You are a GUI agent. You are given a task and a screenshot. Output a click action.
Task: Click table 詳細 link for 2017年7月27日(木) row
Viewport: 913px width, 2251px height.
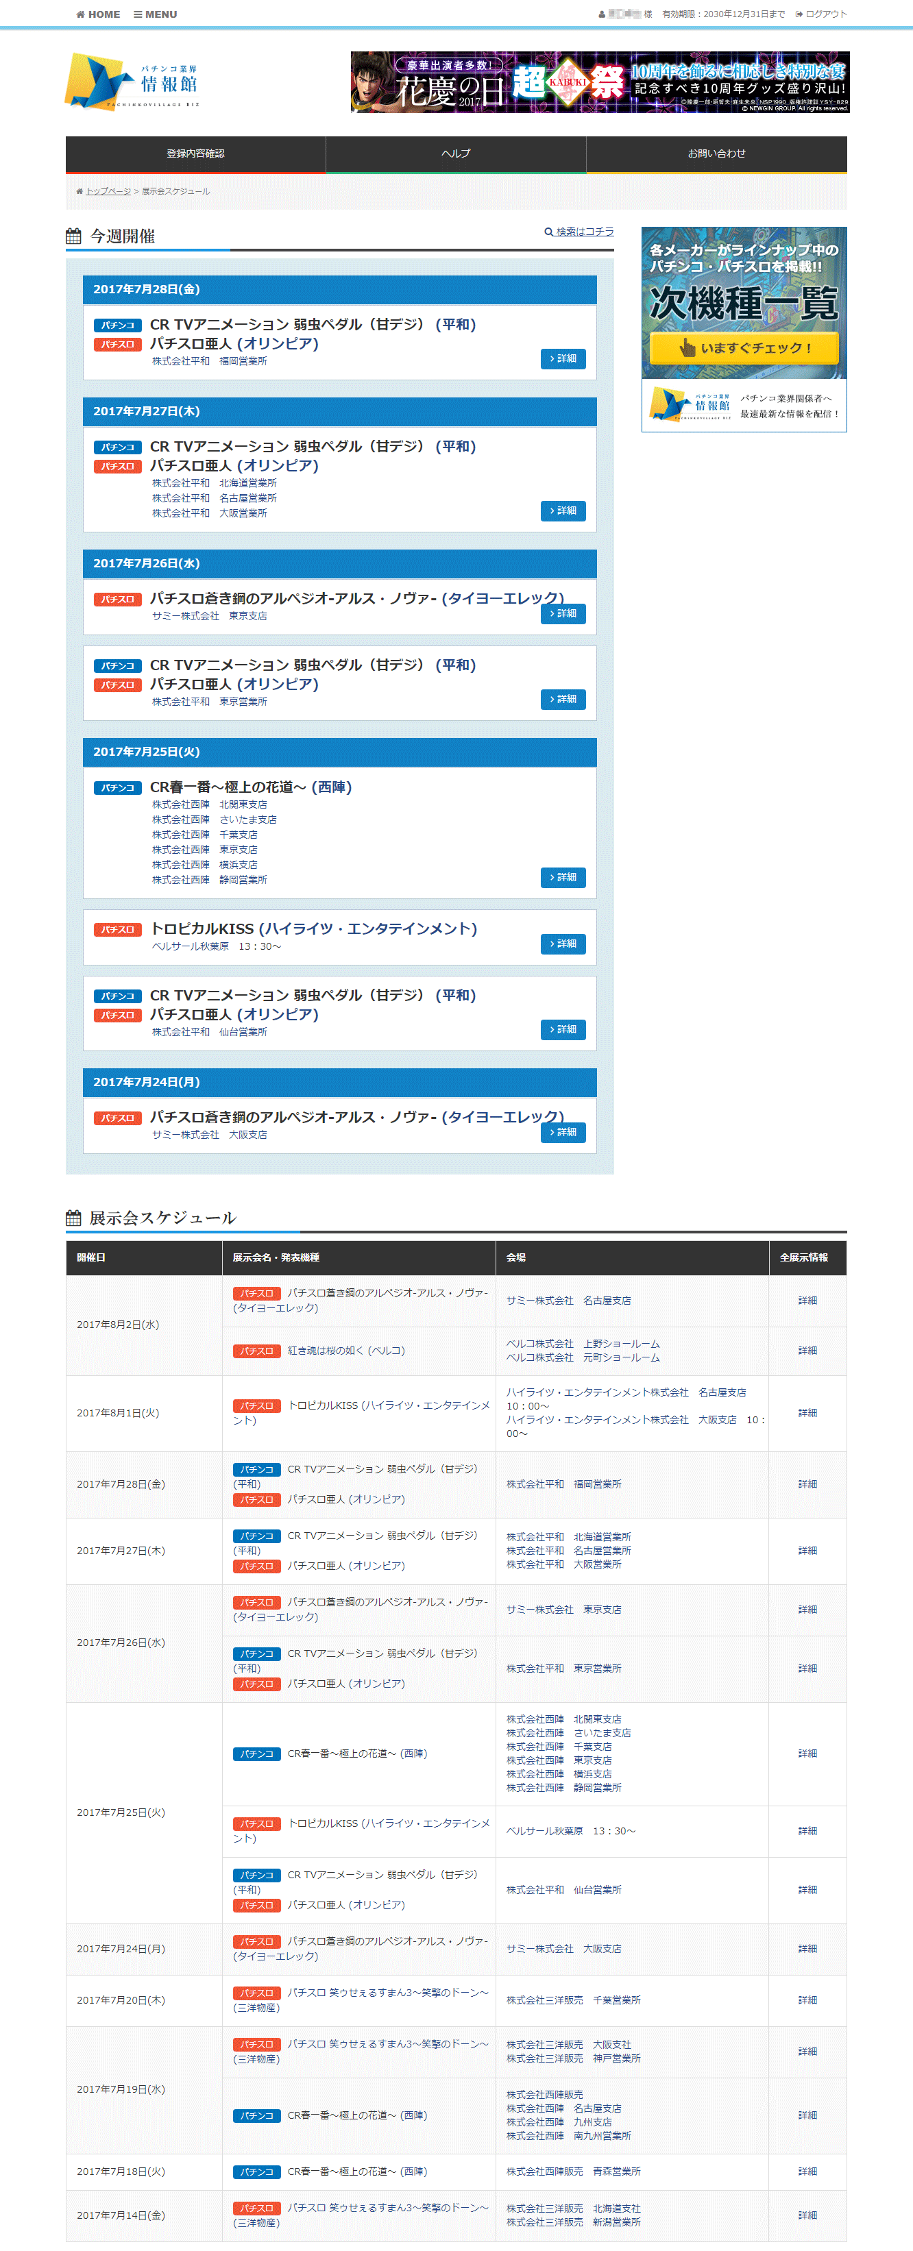[807, 1550]
